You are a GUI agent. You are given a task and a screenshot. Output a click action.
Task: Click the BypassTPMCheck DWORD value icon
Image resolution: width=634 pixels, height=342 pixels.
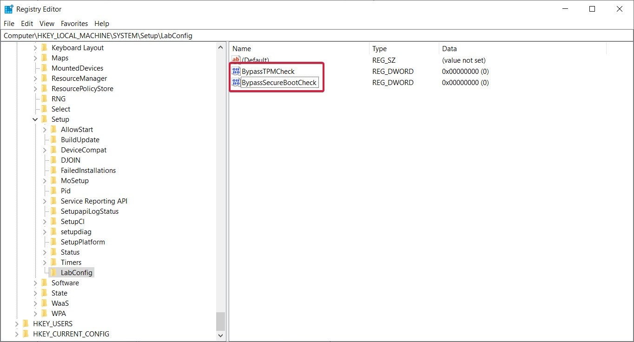coord(236,72)
